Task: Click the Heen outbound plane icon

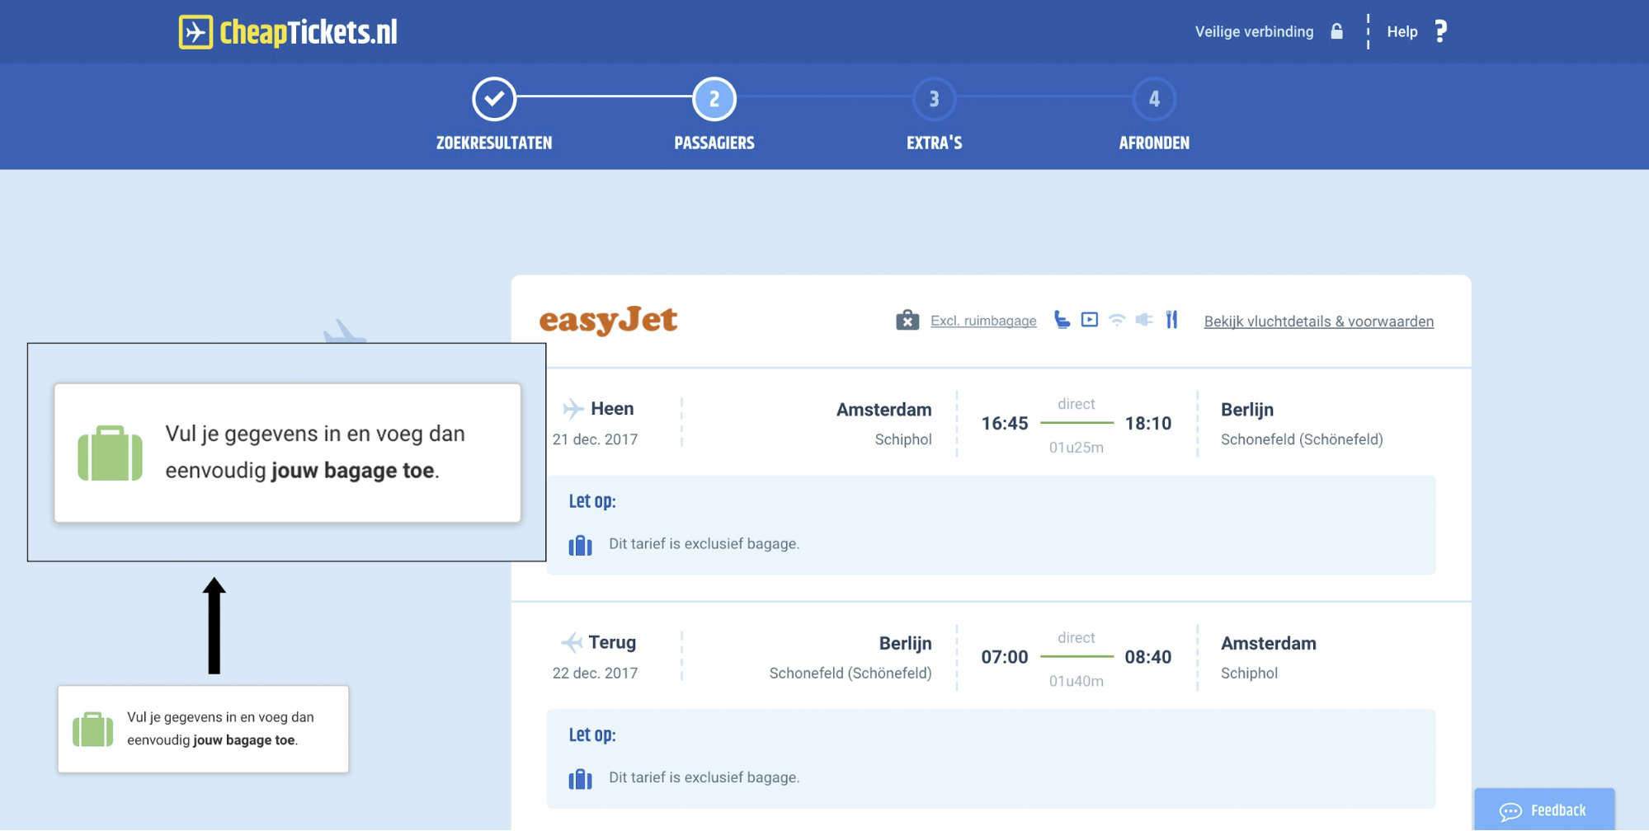Action: click(x=572, y=409)
